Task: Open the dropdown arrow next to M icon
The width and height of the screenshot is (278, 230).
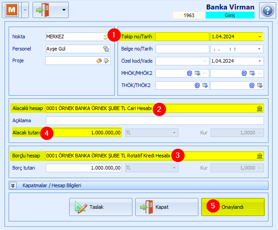Action: [25, 10]
